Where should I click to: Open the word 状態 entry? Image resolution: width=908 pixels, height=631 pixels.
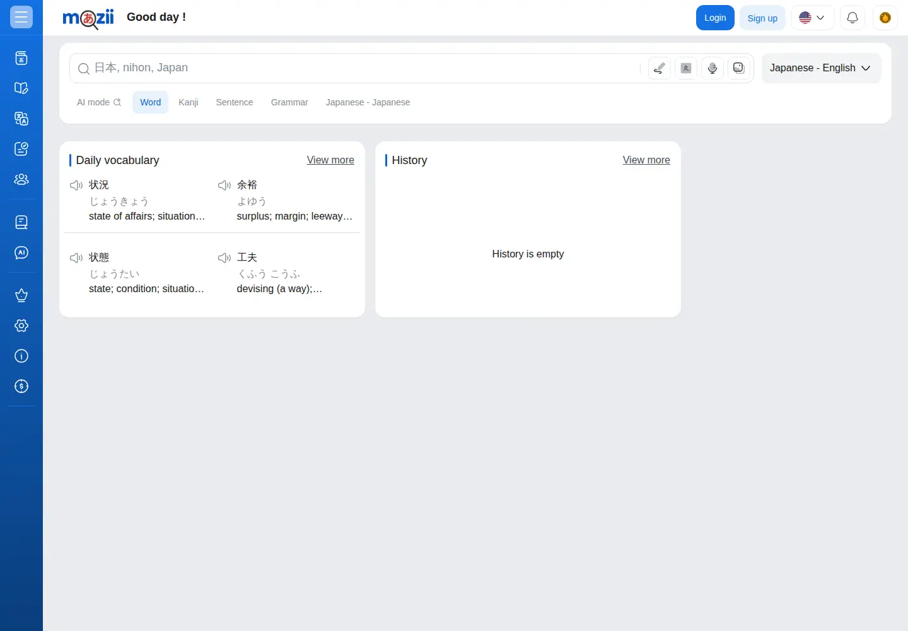(99, 257)
